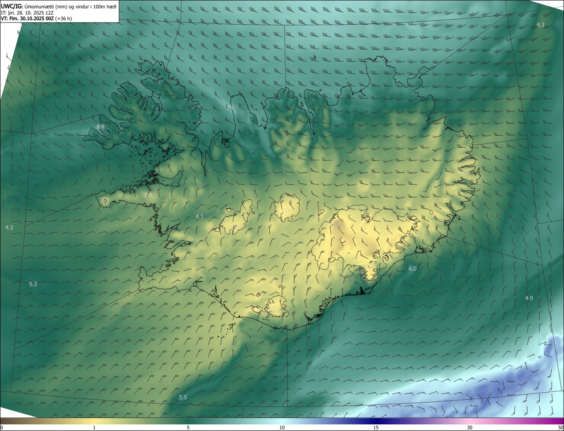Image resolution: width=564 pixels, height=431 pixels.
Task: Click the "4.5" value label
Action: 200,216
